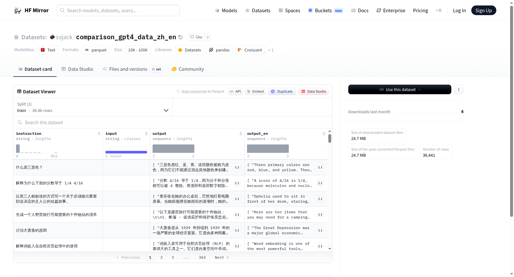Open Models in the top navigation
This screenshot has height=277, width=514.
click(226, 10)
